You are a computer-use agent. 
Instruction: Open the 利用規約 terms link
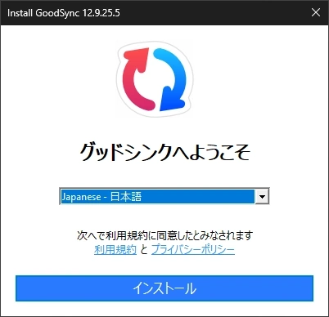115,249
